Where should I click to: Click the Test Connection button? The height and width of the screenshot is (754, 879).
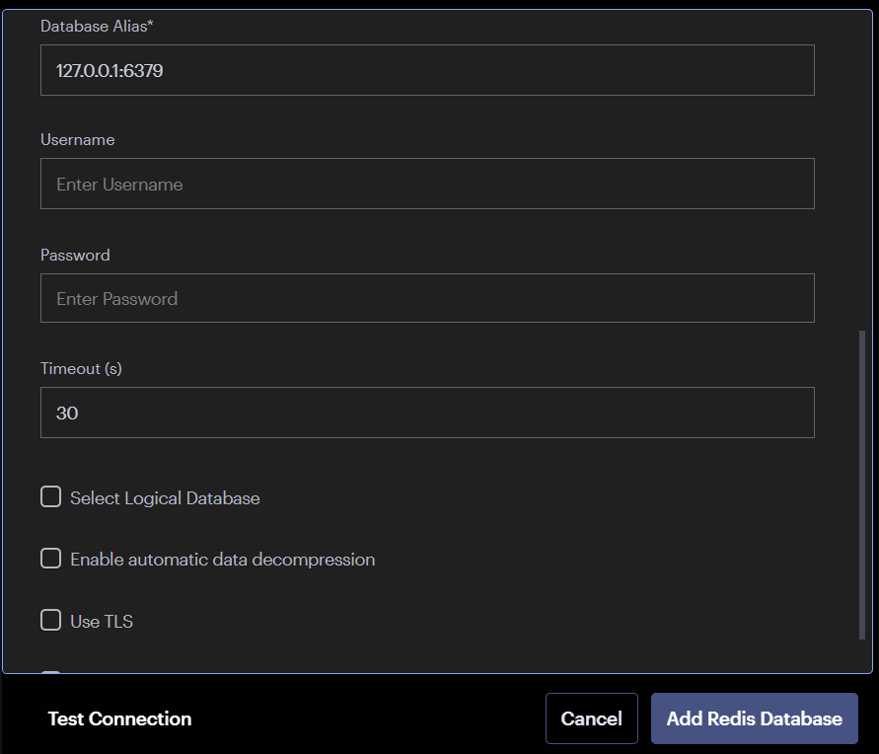(x=120, y=718)
